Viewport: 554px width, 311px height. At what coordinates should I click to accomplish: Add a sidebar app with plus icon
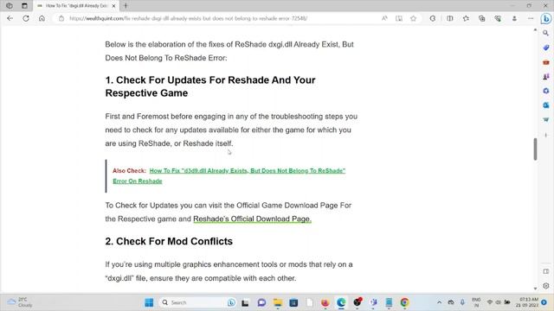point(546,135)
